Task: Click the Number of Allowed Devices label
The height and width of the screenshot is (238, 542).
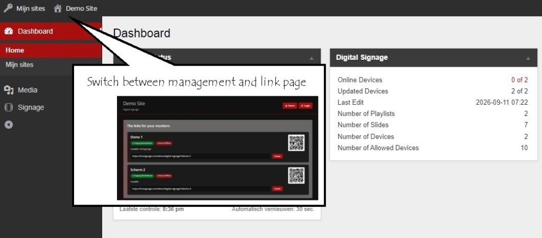Action: point(378,148)
